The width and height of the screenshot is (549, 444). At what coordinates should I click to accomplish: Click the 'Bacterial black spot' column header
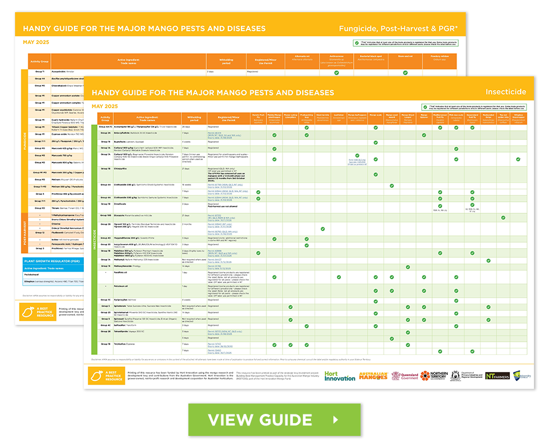click(x=371, y=61)
